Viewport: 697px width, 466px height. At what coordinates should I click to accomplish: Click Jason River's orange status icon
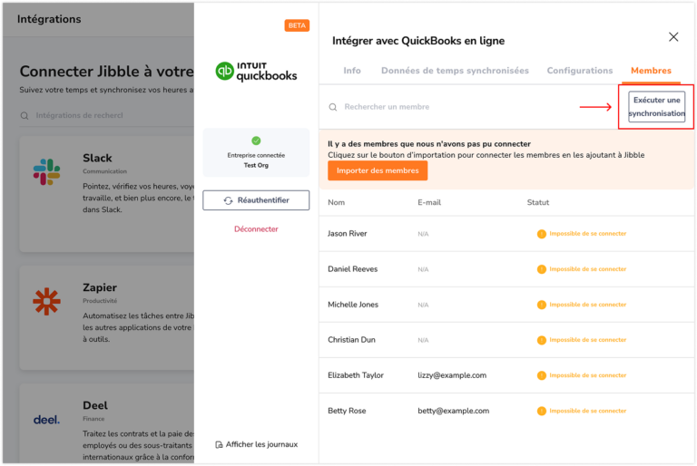[x=542, y=234]
